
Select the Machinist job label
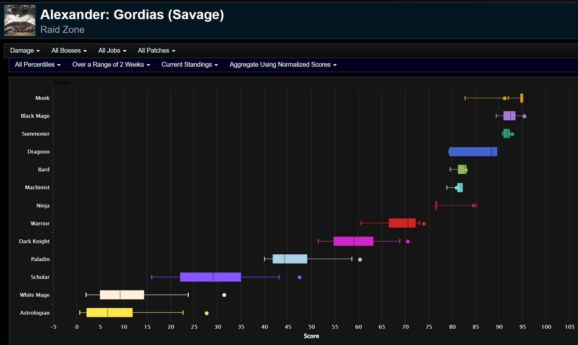pos(37,187)
